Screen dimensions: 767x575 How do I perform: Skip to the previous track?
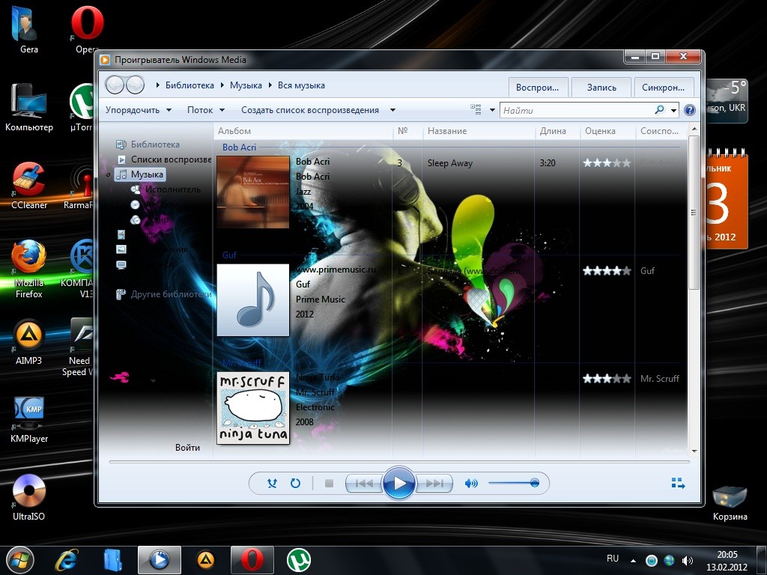pos(363,483)
